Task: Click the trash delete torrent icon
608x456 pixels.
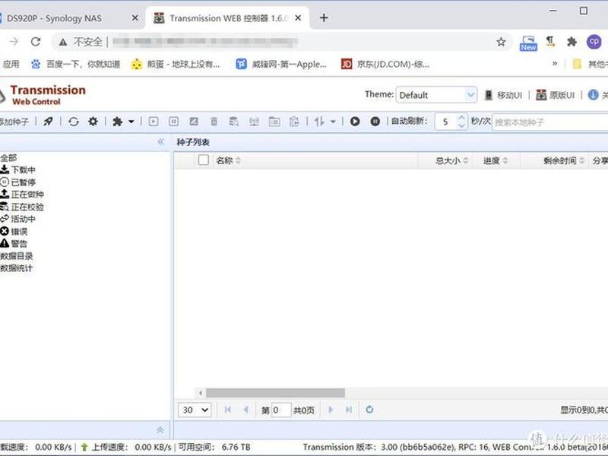Action: click(x=214, y=122)
